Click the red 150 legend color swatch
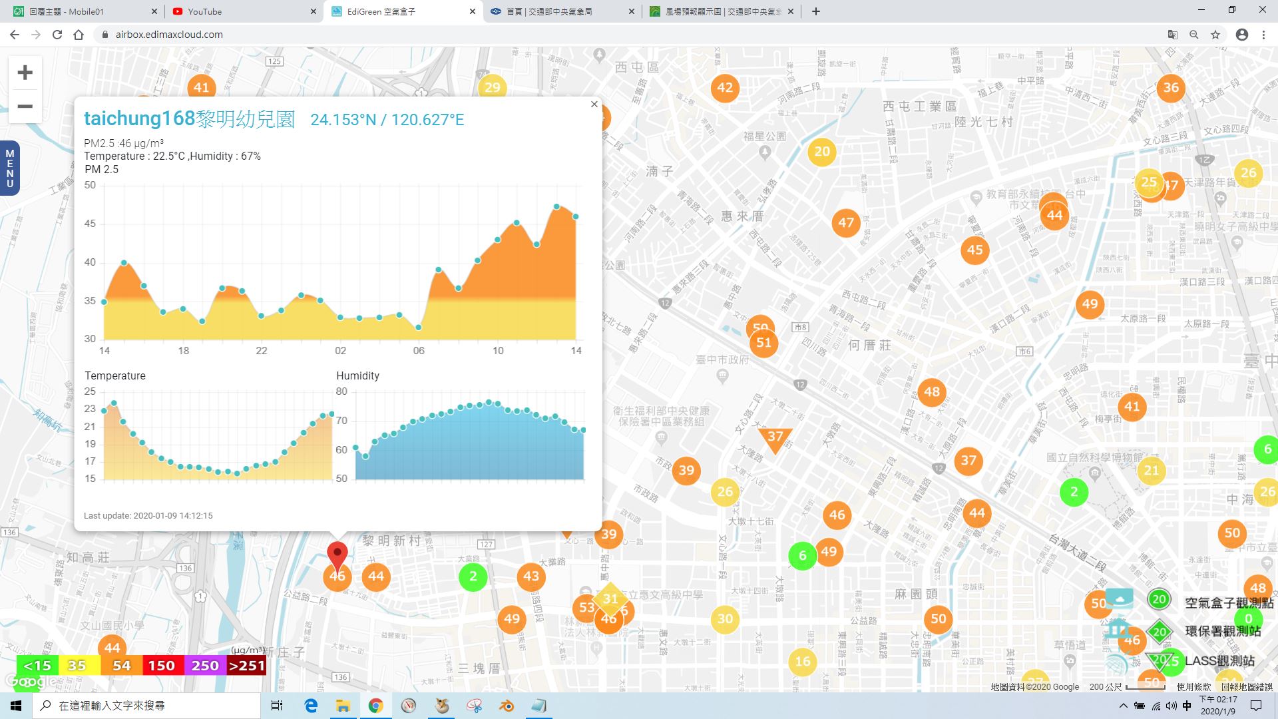Viewport: 1278px width, 719px height. click(x=161, y=666)
